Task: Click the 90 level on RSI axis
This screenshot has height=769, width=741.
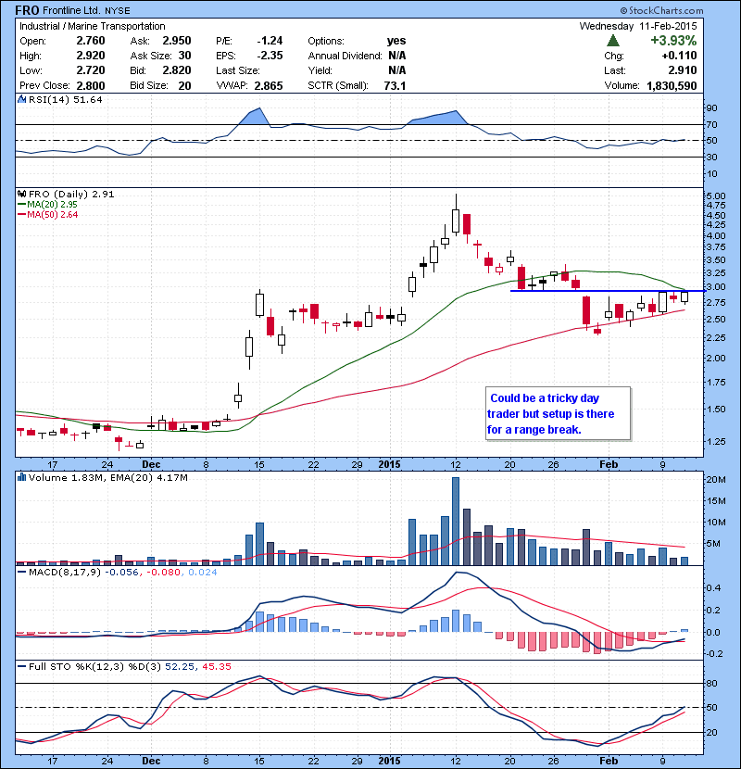Action: [x=711, y=107]
